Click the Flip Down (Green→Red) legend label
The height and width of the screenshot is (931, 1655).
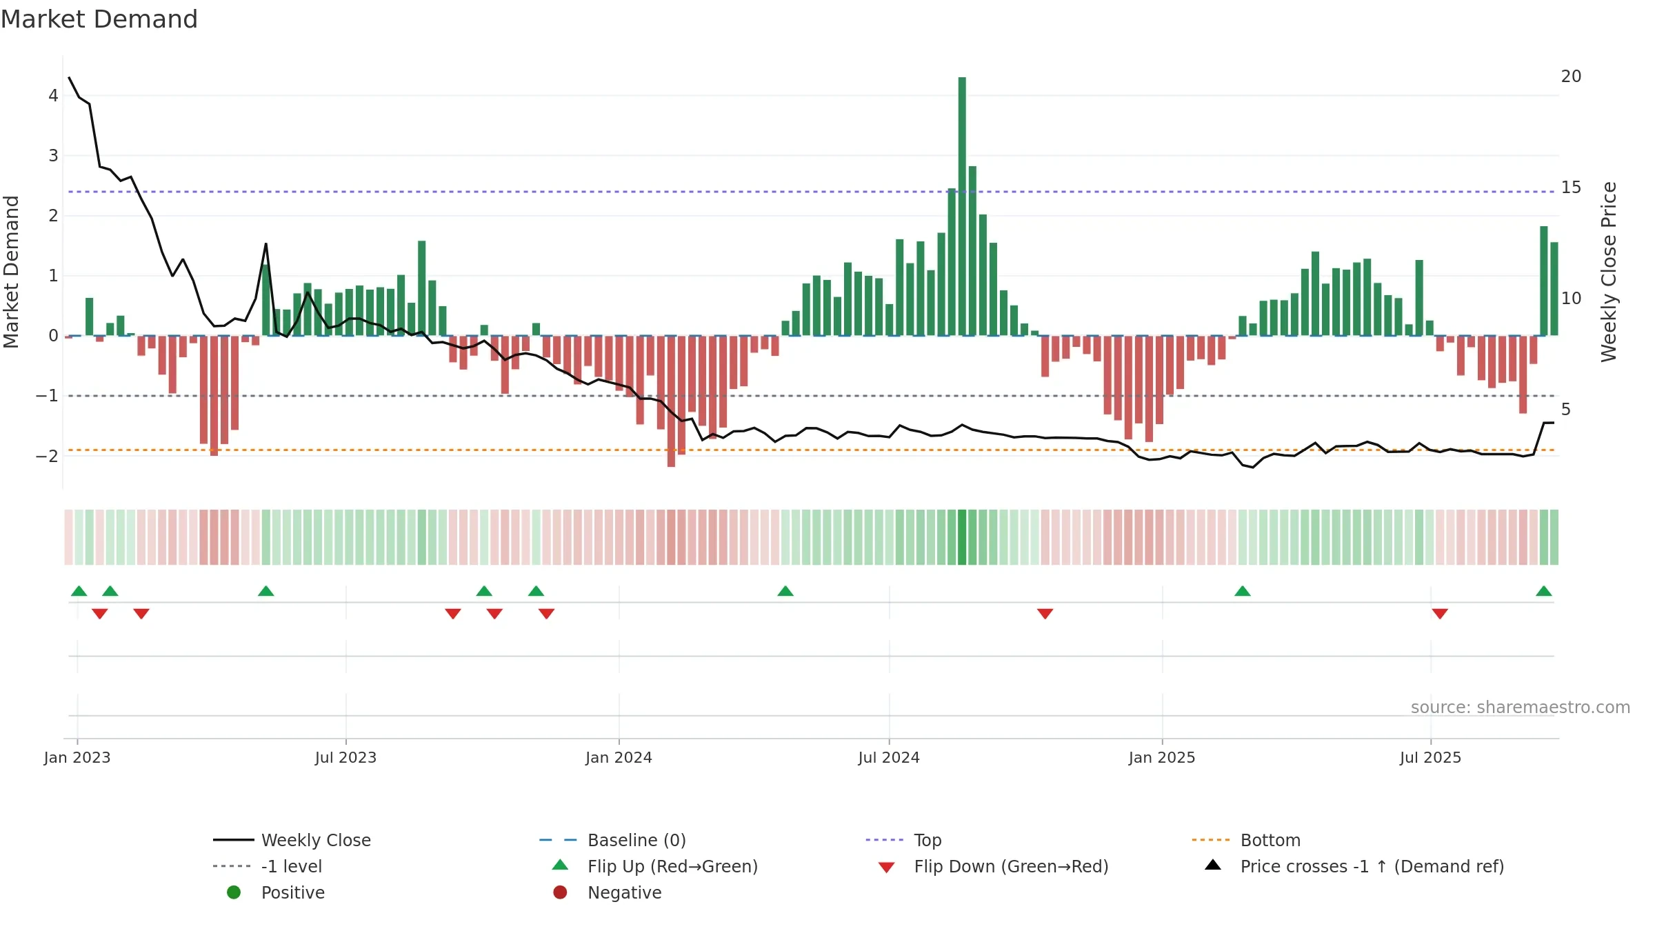tap(1011, 866)
